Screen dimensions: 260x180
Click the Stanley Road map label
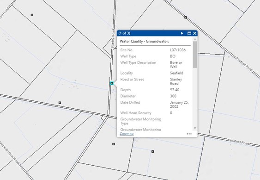(113, 39)
